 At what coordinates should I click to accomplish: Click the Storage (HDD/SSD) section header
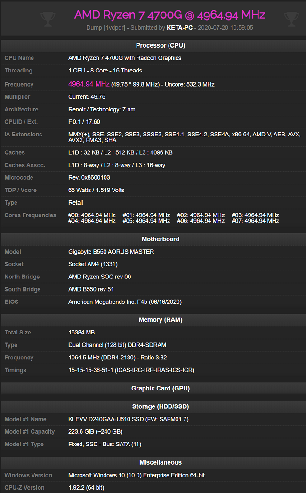point(161,406)
